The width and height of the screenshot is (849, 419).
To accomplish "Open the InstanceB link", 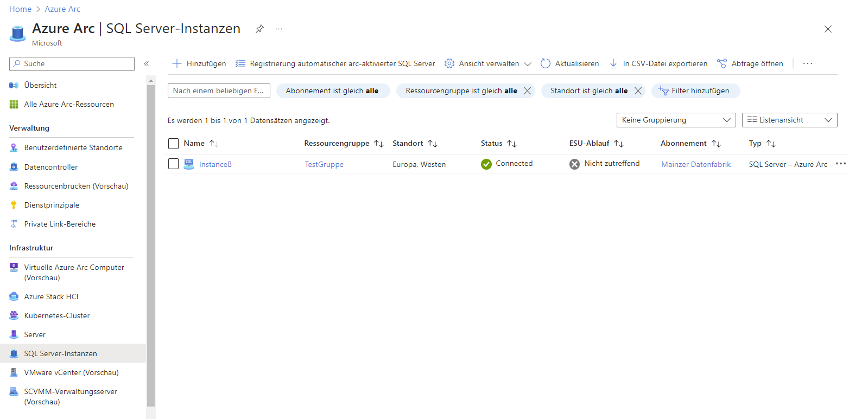I will 216,164.
